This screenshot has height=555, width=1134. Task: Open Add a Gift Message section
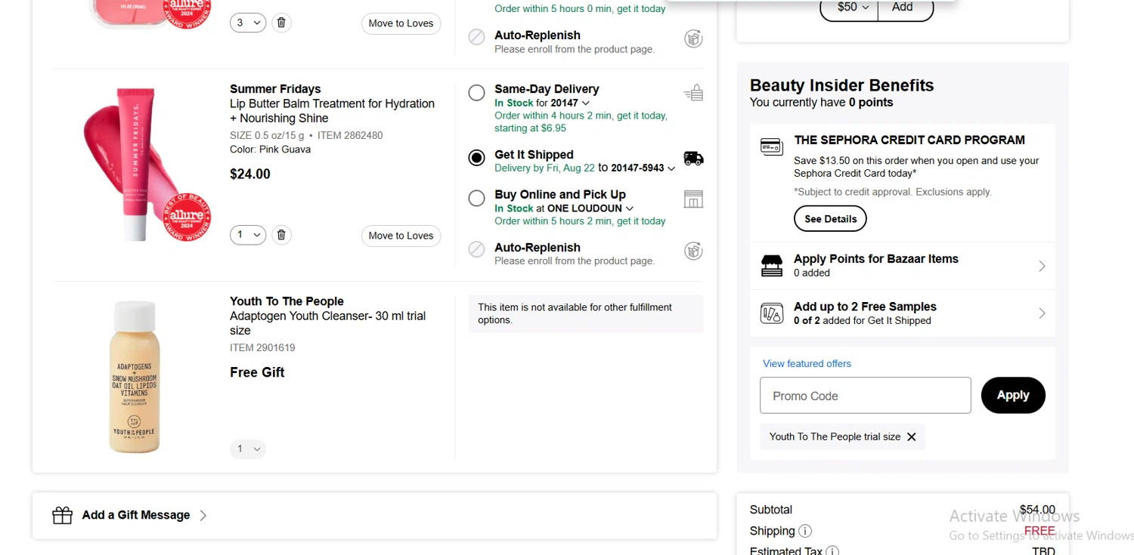[x=374, y=516]
